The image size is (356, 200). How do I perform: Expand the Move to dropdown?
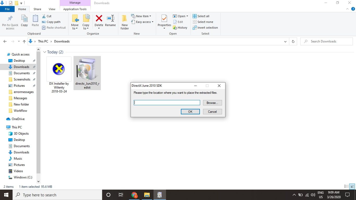(75, 28)
